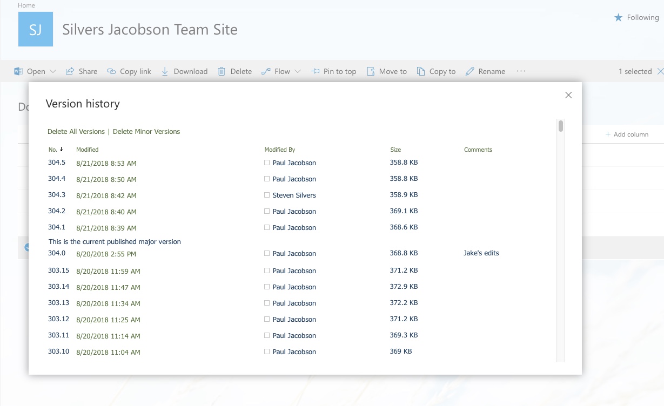664x406 pixels.
Task: Open version dated 8/20/2018 11:34 AM
Action: [108, 303]
